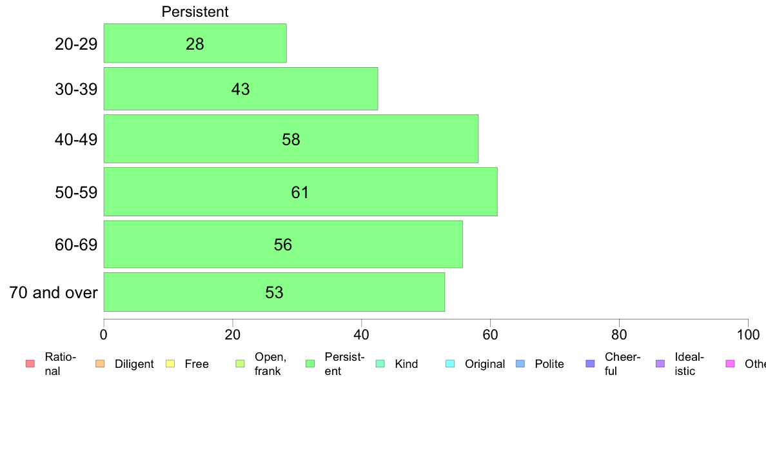Select the yellow Free legend swatch
This screenshot has height=475, width=766.
pos(170,363)
